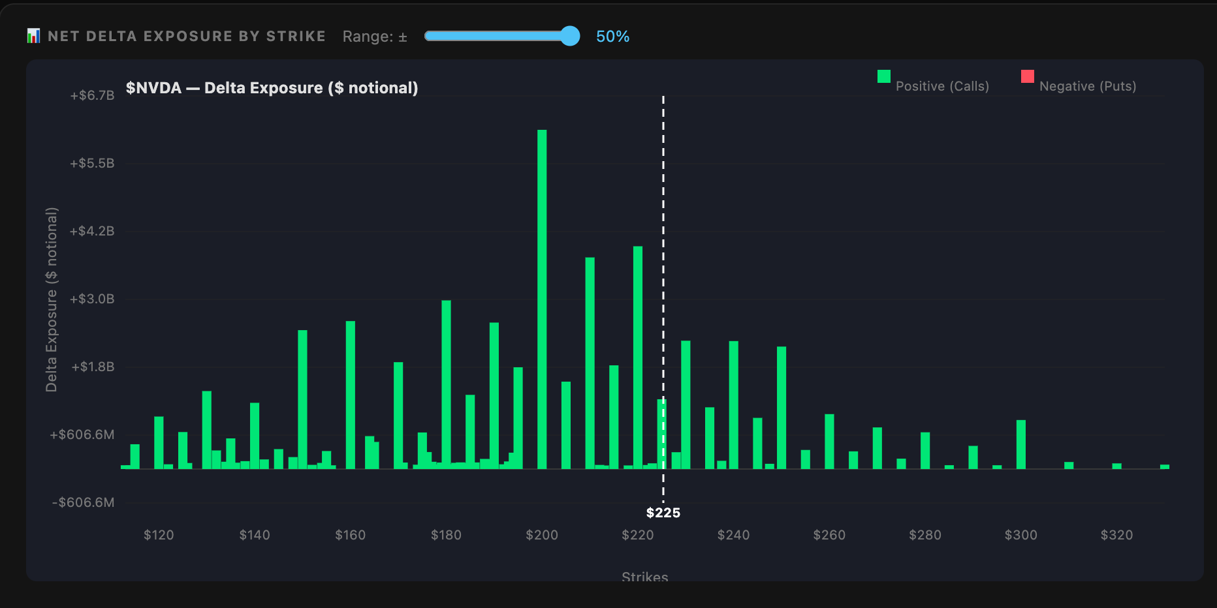Screen dimensions: 1217x608
Task: Click the $NVDA — Delta Exposure chart title
Action: point(272,88)
